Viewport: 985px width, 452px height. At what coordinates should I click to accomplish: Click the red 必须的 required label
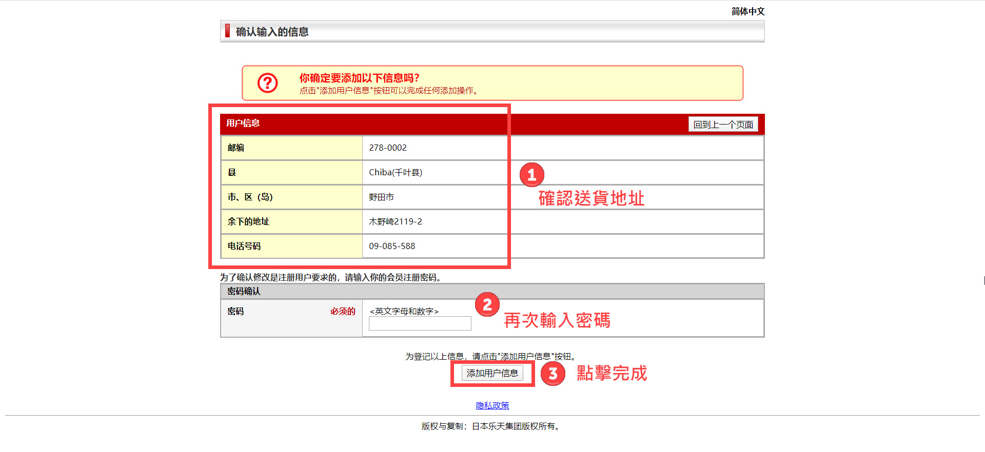343,312
